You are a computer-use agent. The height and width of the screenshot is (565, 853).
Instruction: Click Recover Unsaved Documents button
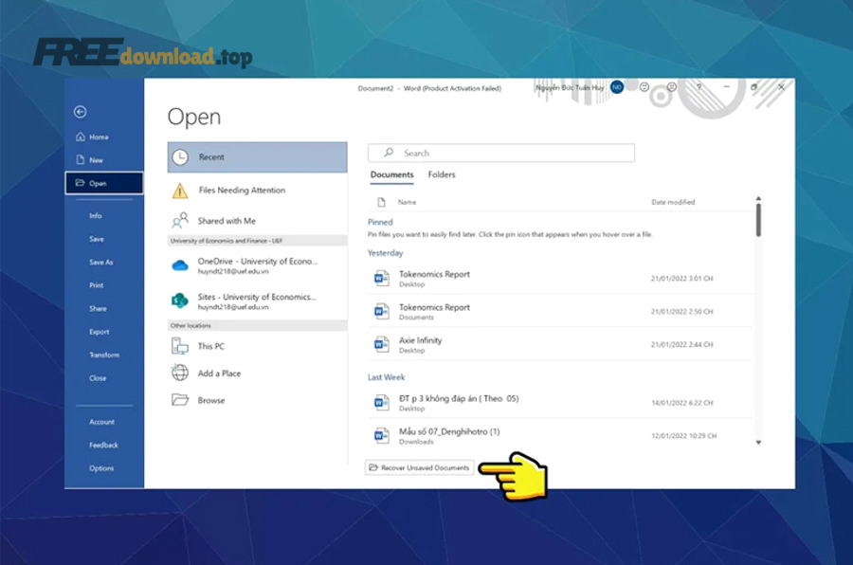coord(419,468)
